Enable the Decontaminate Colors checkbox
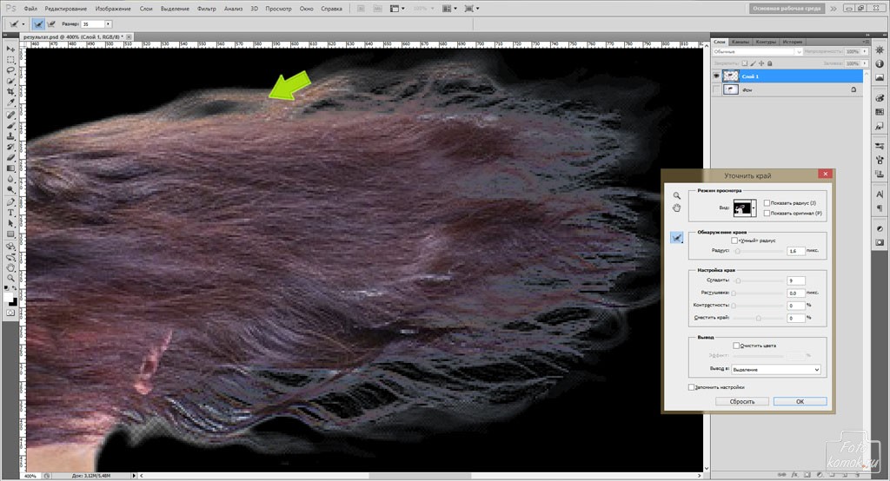 736,345
